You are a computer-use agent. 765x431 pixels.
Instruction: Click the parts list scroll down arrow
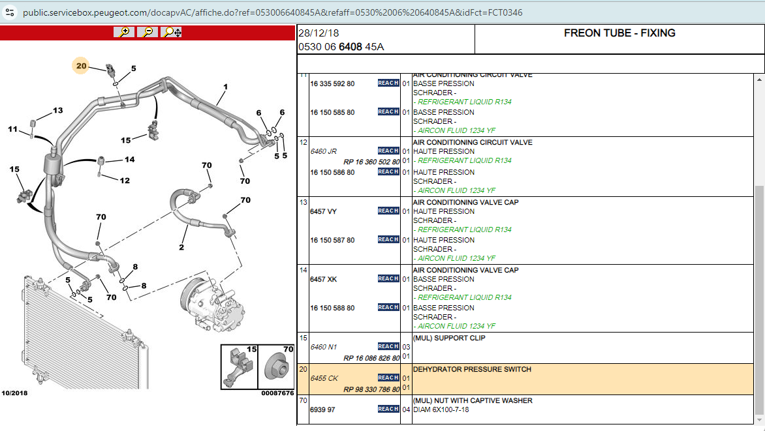(x=759, y=419)
